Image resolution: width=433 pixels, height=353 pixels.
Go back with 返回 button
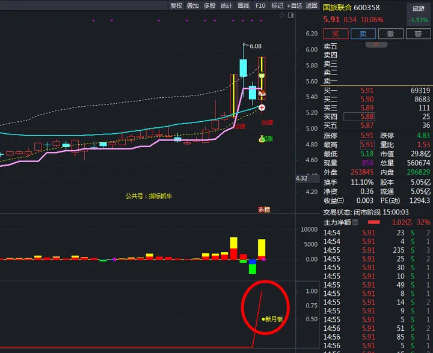coord(312,5)
